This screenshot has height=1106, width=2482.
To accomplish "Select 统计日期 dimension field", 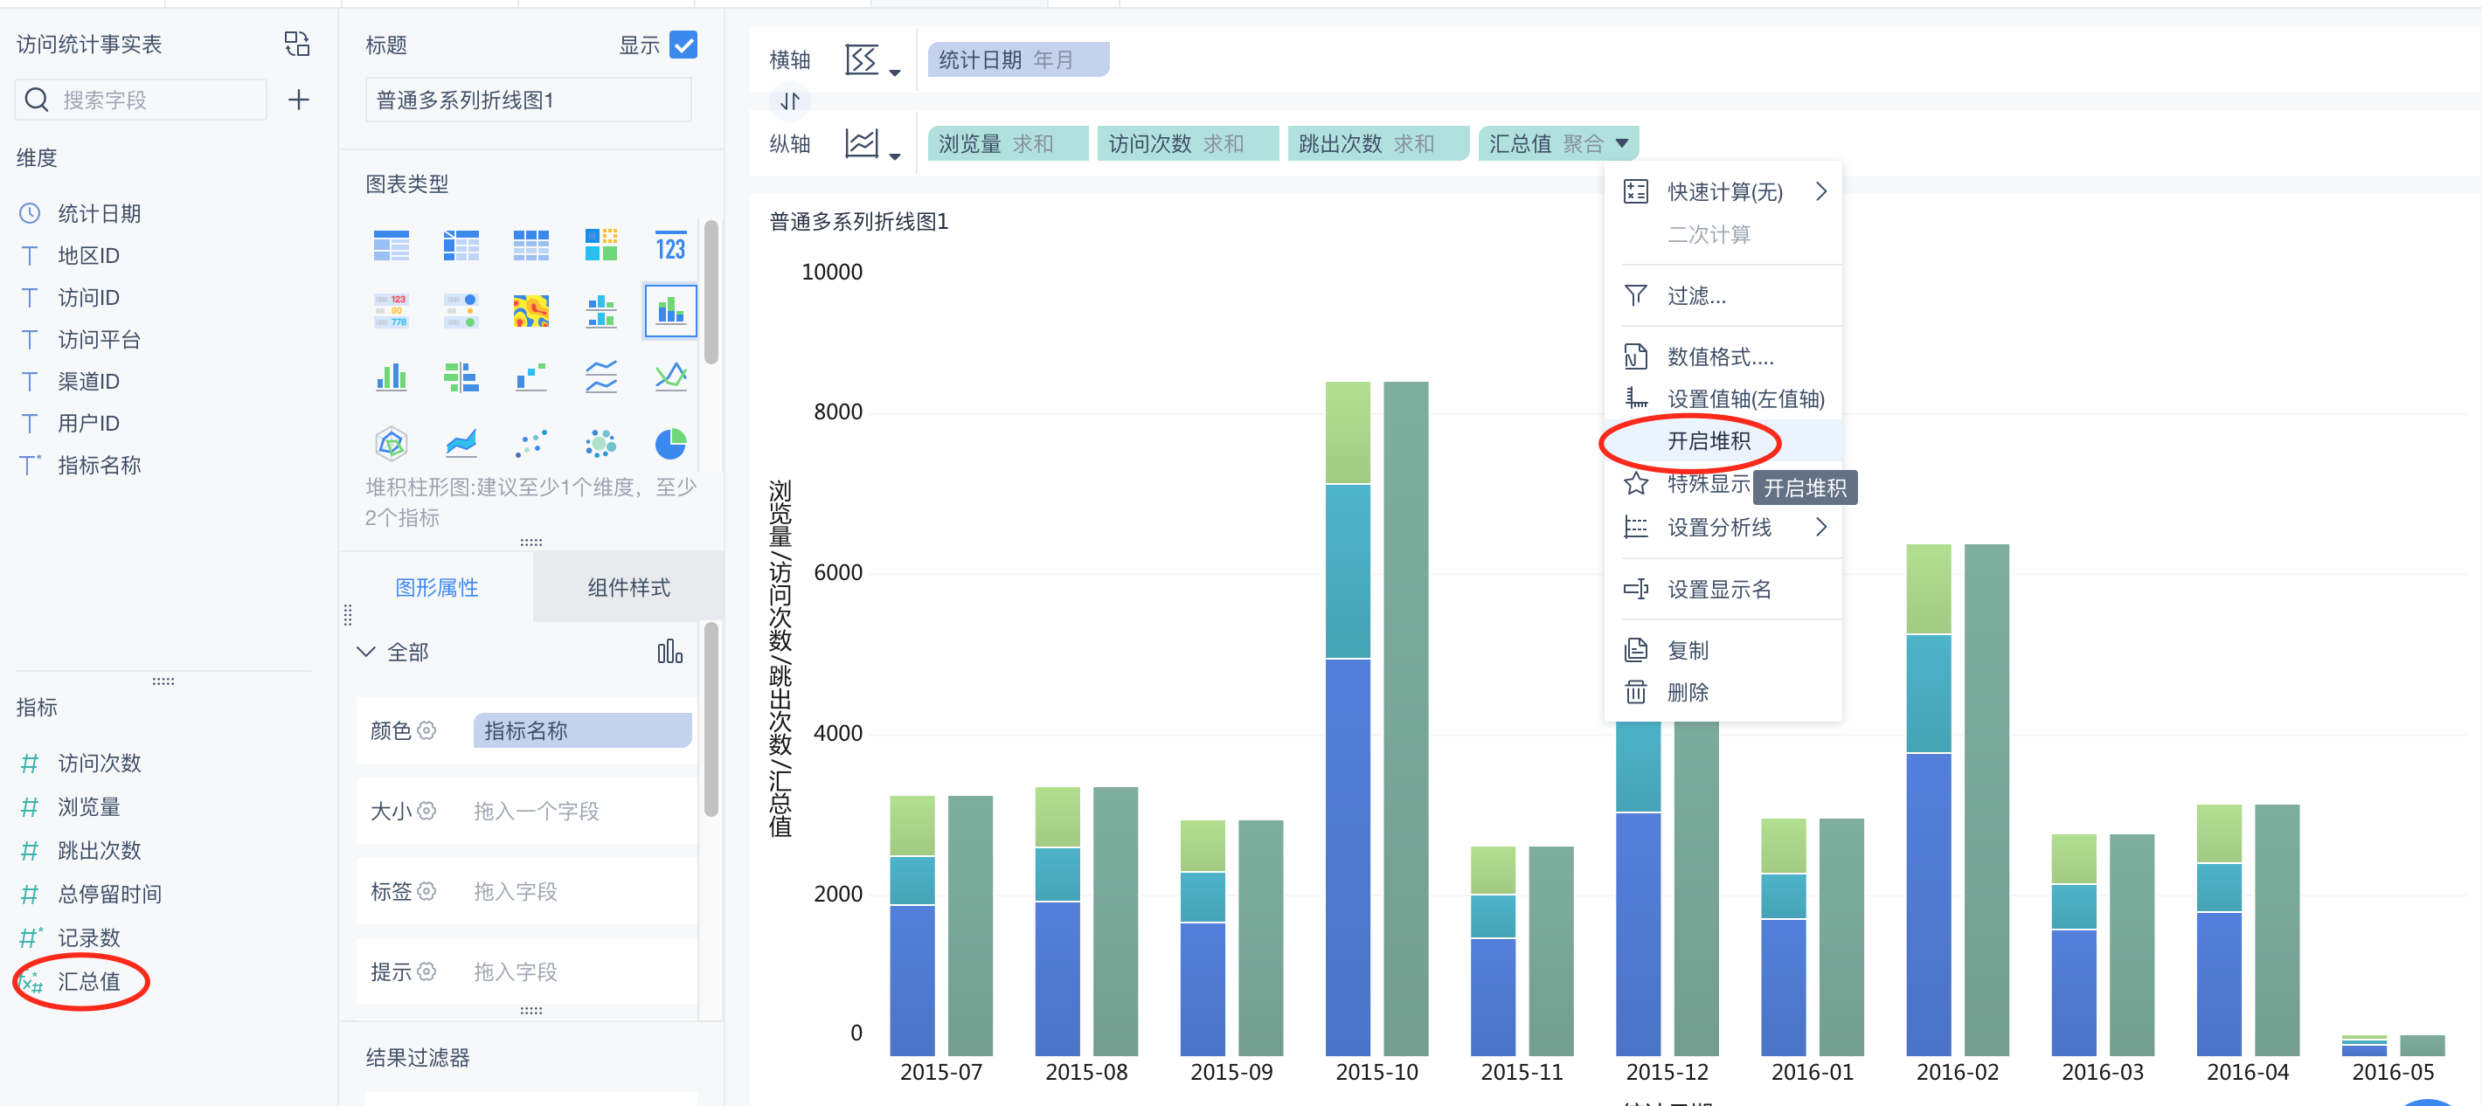I will click(98, 213).
